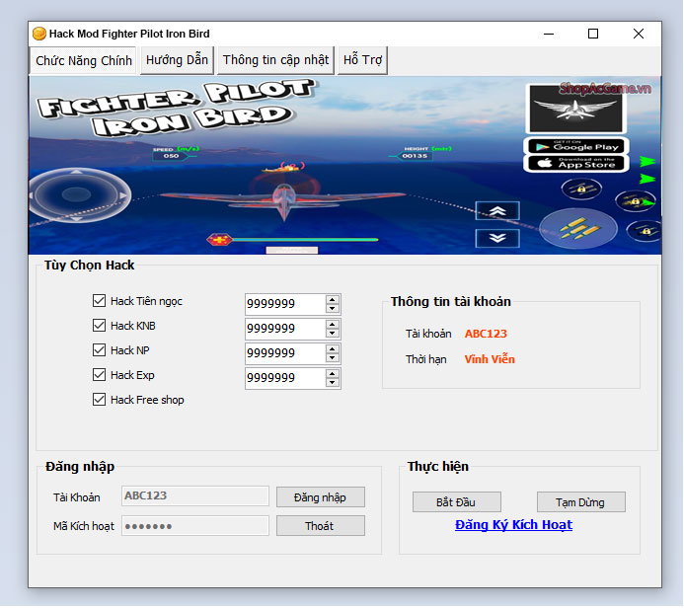Image resolution: width=684 pixels, height=608 pixels.
Task: Close the Hack Mod window
Action: [639, 34]
